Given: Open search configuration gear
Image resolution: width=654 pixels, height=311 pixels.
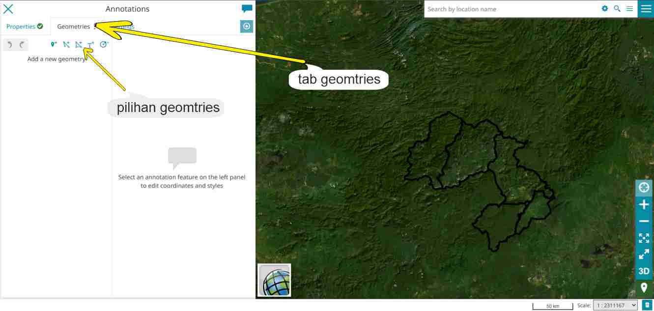Looking at the screenshot, I should [x=605, y=9].
